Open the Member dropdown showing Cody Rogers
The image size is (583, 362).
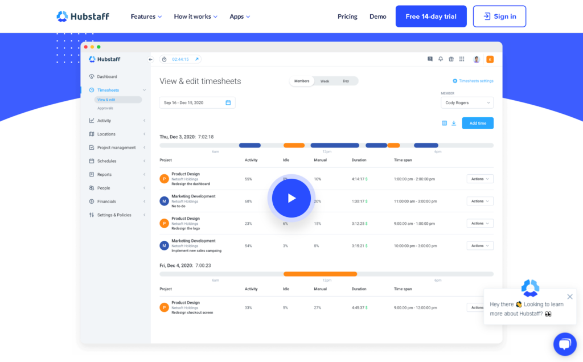coord(467,102)
